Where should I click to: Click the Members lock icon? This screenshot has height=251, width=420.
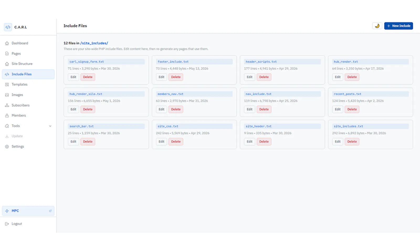[7, 115]
